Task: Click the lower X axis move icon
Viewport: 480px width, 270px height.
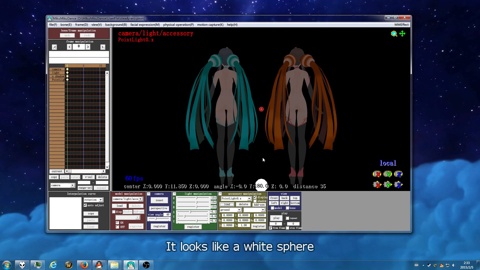Action: tap(377, 185)
